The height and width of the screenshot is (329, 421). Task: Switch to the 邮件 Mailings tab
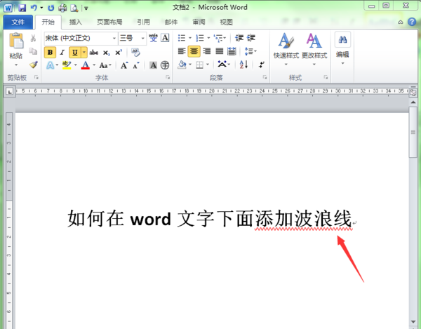(171, 22)
